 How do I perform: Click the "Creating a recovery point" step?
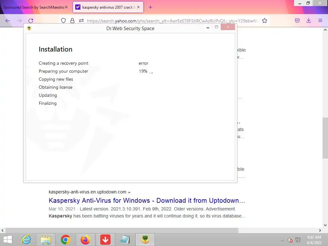click(x=64, y=63)
